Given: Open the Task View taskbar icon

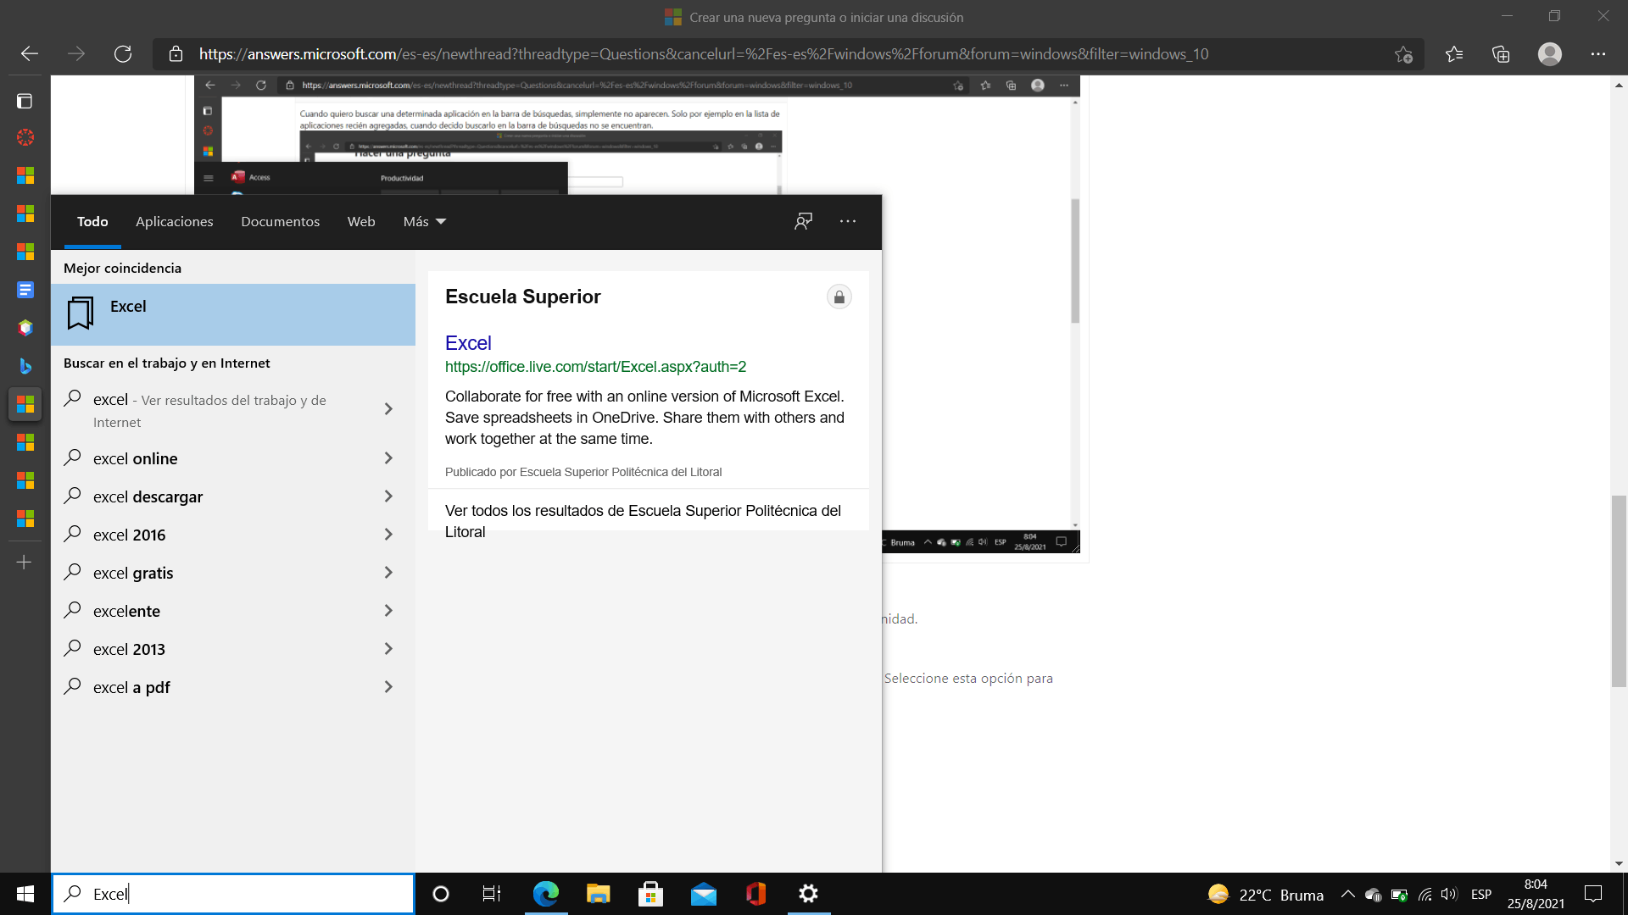Looking at the screenshot, I should (492, 894).
